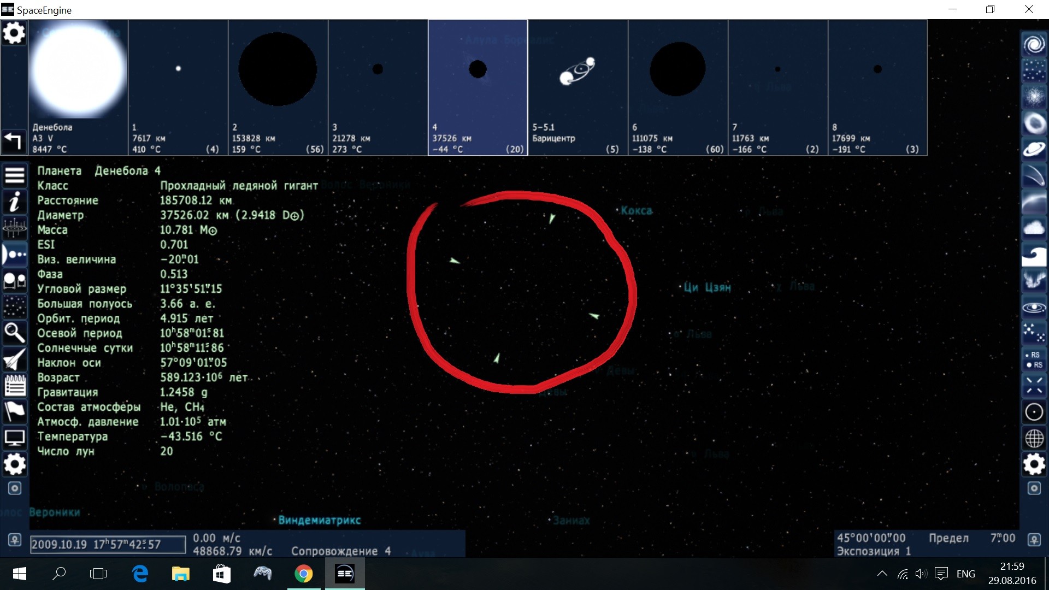This screenshot has height=590, width=1049.
Task: Toggle the celestial grid globe icon
Action: 1034,438
